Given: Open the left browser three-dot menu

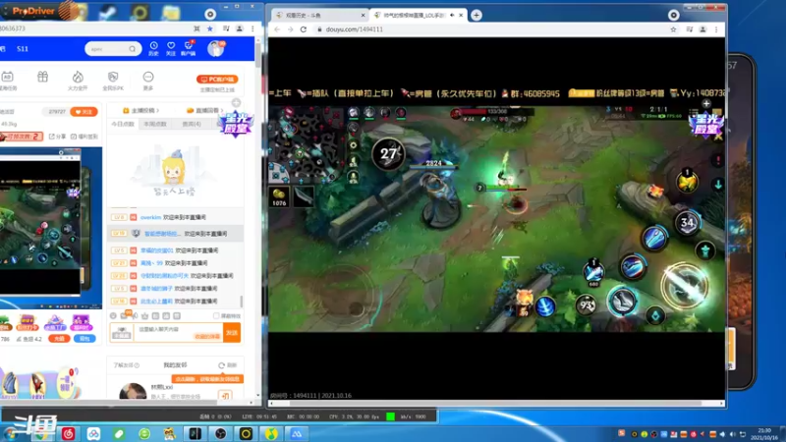Looking at the screenshot, I should click(x=253, y=28).
